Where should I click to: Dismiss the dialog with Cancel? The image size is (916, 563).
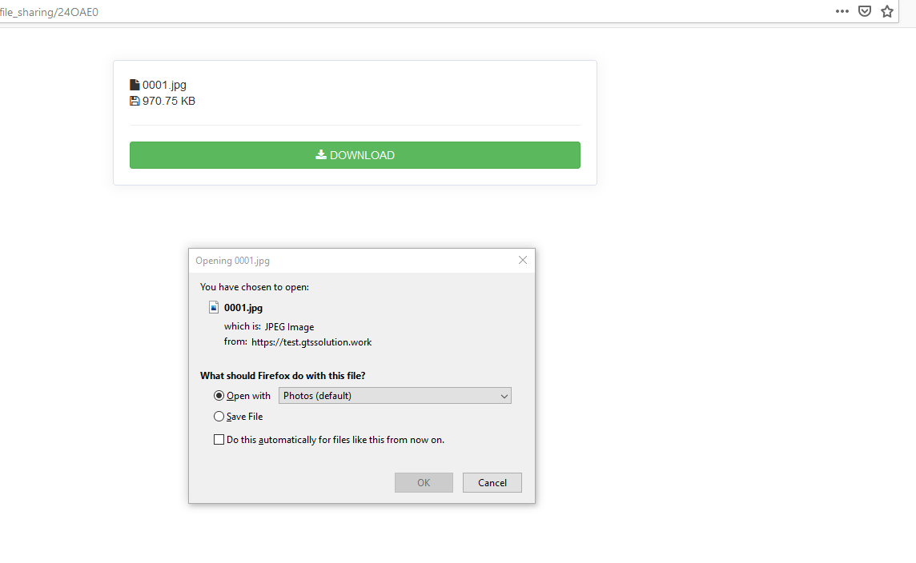coord(492,482)
